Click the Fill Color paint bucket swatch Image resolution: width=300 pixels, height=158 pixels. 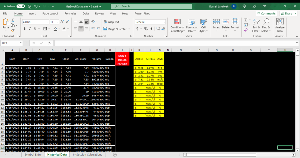(x=55, y=29)
